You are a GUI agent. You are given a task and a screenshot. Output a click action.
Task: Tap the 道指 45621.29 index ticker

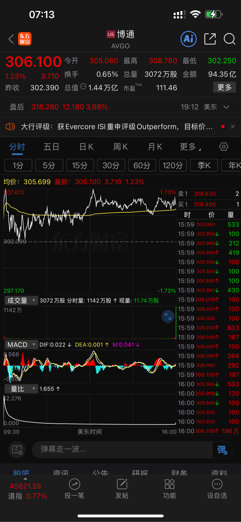click(27, 491)
